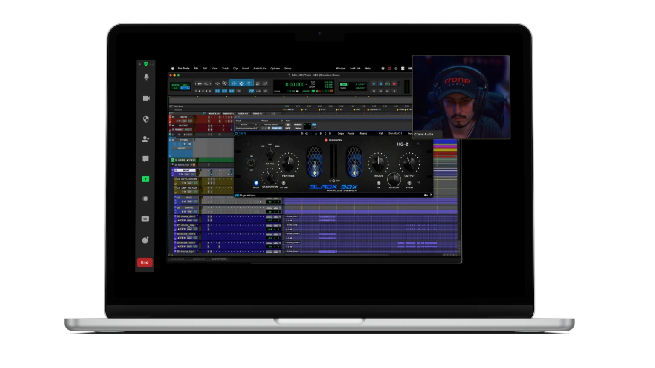The width and height of the screenshot is (655, 368).
Task: Click the green share screen icon
Action: (145, 179)
